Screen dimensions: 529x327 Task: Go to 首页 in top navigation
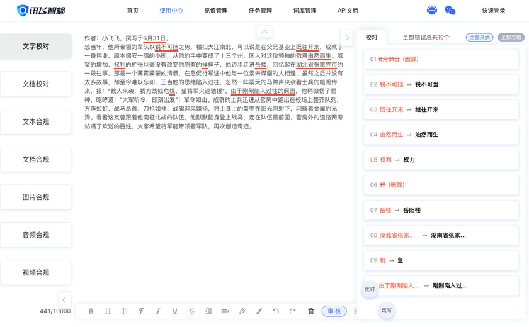point(133,11)
